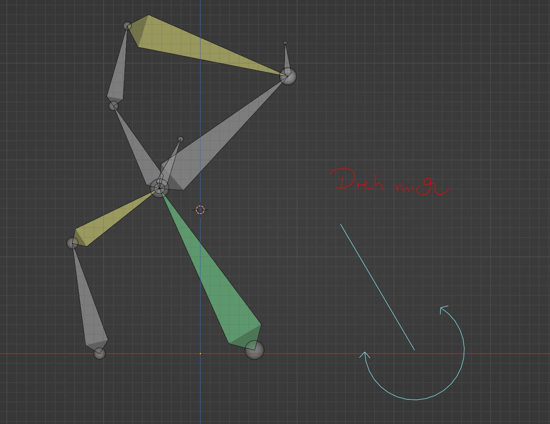
Task: Select the large joint sphere ending the green bone
Action: coord(254,350)
